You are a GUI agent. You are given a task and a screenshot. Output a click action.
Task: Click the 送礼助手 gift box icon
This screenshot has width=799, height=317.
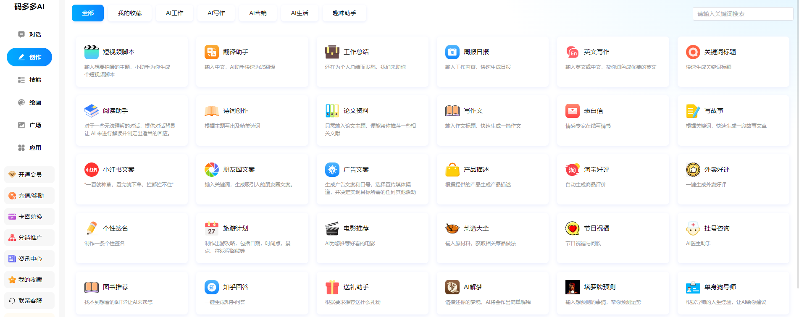[x=332, y=287]
